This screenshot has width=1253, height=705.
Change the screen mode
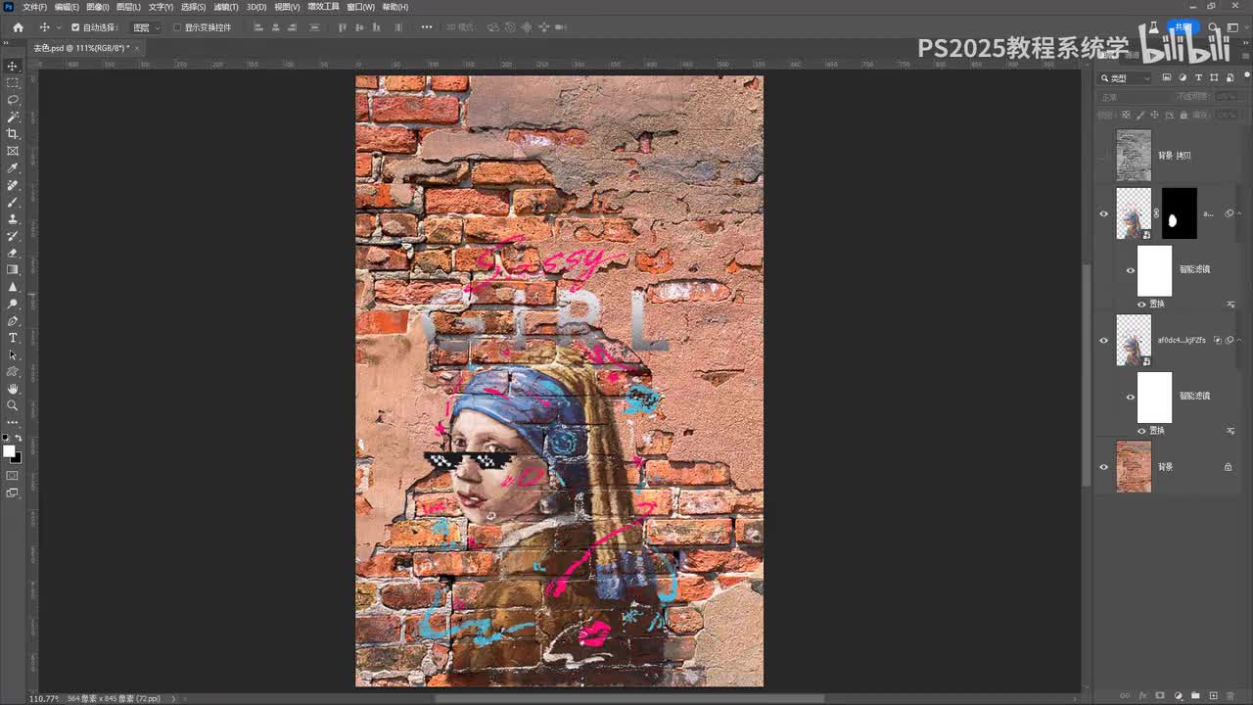13,493
